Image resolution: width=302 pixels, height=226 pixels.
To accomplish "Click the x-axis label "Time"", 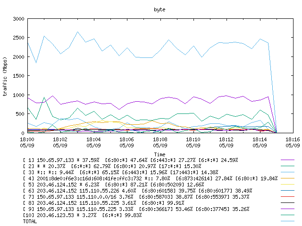I will pyautogui.click(x=159, y=154).
